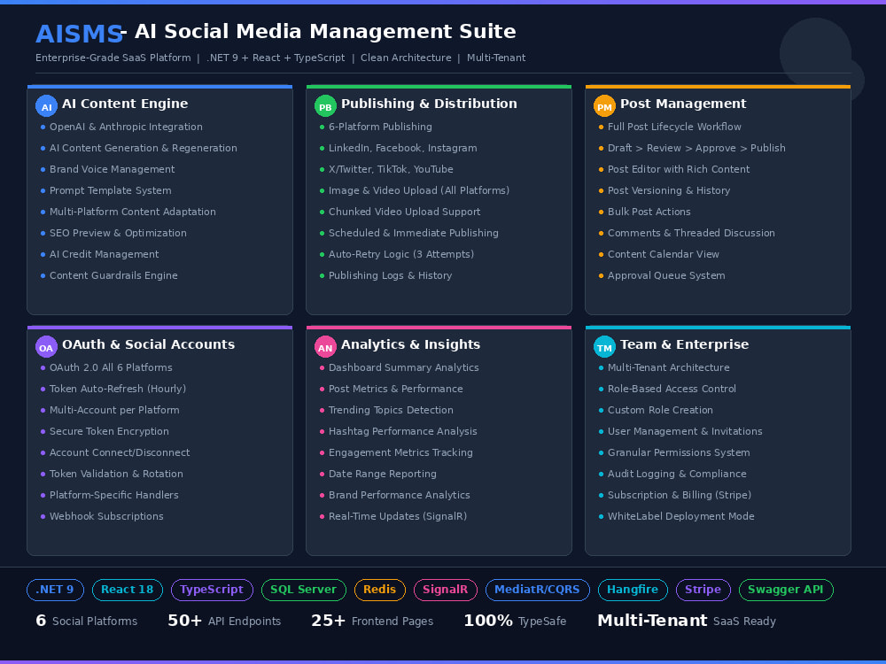886x664 pixels.
Task: Click Webhook Subscriptions item
Action: 107,517
